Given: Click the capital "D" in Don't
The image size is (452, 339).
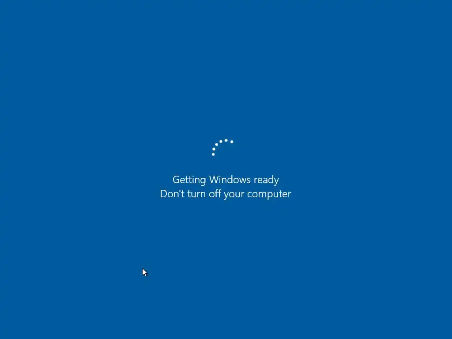Looking at the screenshot, I should 164,194.
